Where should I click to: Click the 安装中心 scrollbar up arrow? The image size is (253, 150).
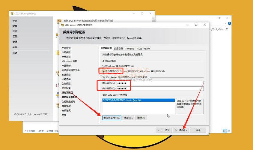153,18
